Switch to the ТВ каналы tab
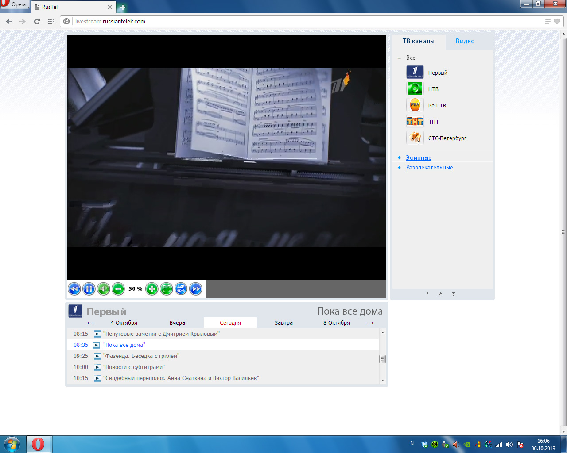 tap(419, 41)
